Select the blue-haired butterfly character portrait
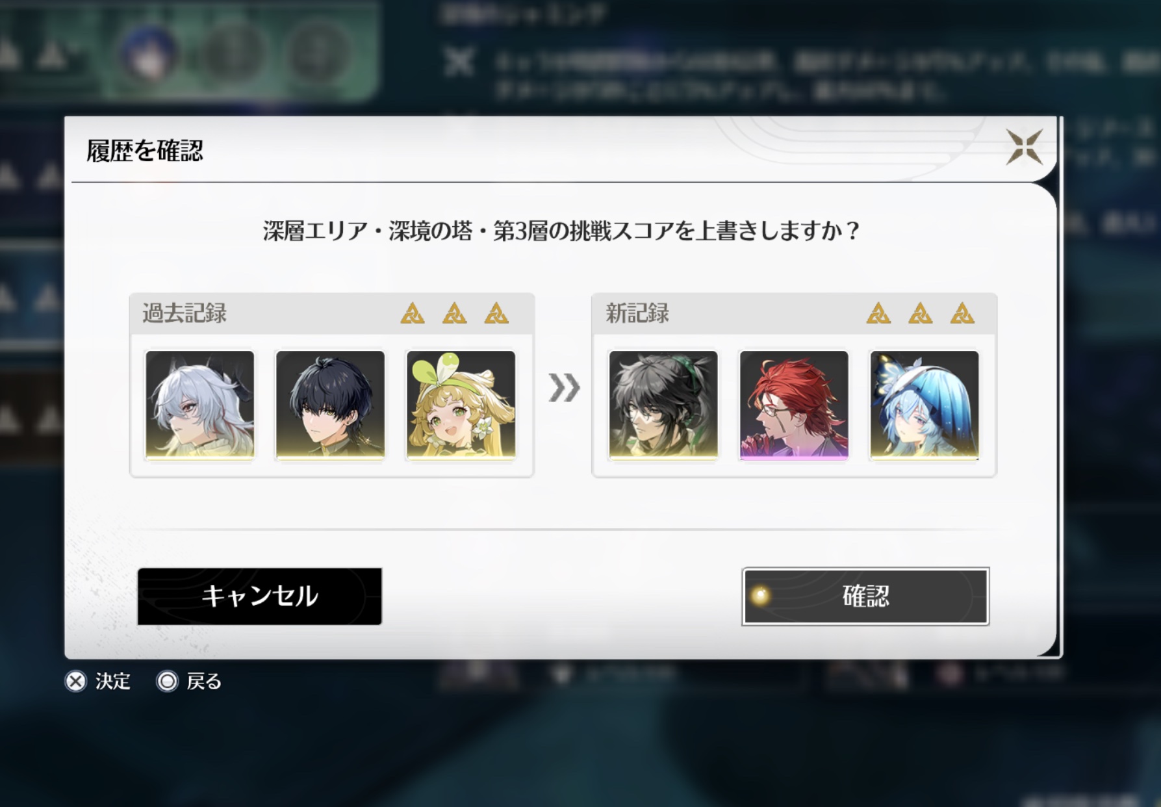Screen dimensions: 1161x807 coord(925,405)
